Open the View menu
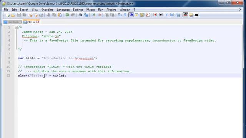The width and height of the screenshot is (246, 138). 35,10
